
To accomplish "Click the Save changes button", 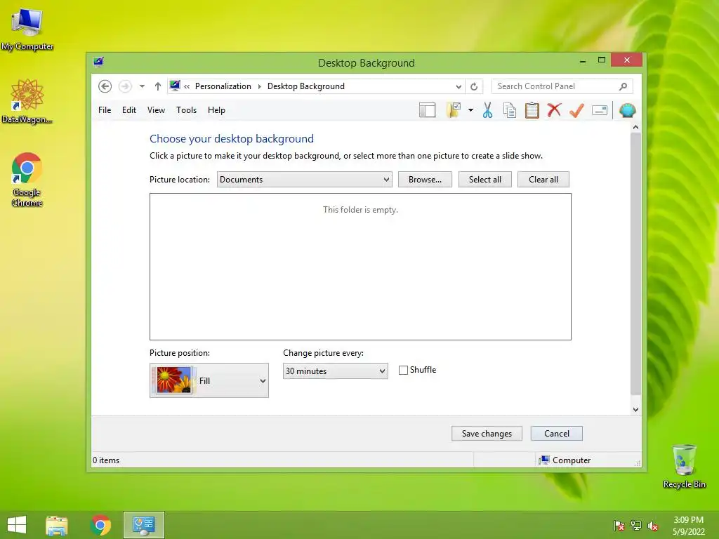I will point(487,434).
